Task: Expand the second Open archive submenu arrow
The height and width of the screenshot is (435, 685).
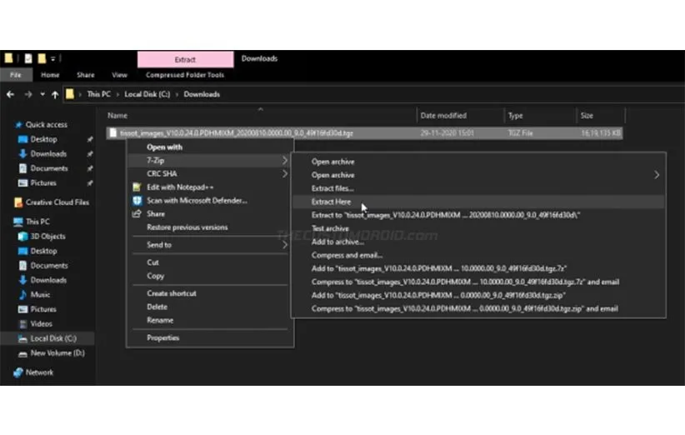Action: pyautogui.click(x=657, y=175)
